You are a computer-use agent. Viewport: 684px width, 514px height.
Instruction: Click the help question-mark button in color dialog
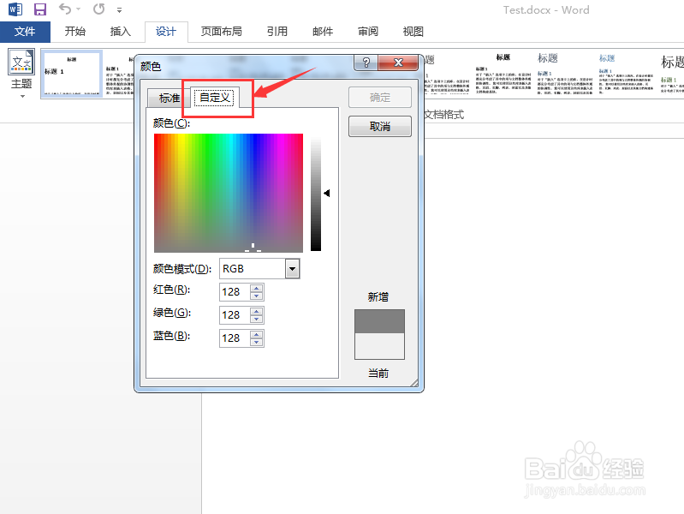point(366,63)
